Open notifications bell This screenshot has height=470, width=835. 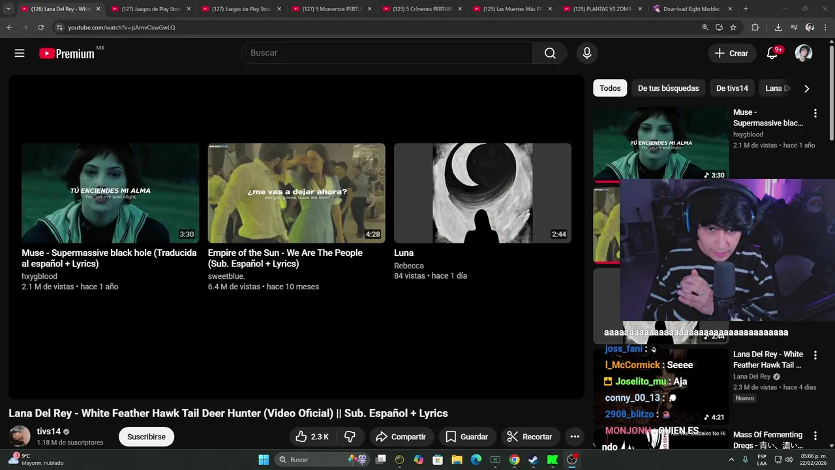(x=772, y=54)
